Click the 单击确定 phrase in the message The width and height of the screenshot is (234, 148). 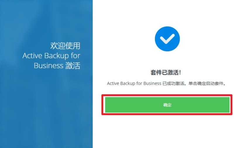[197, 83]
